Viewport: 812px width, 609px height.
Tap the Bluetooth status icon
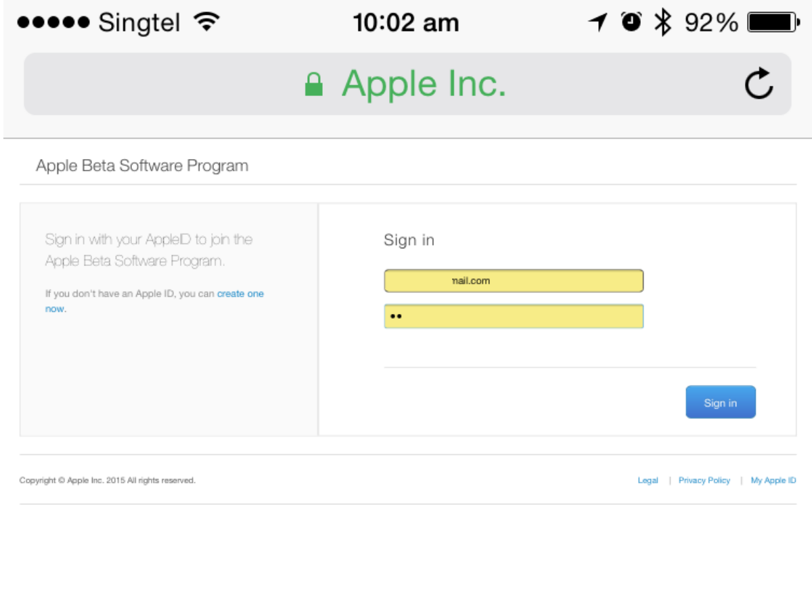click(663, 23)
